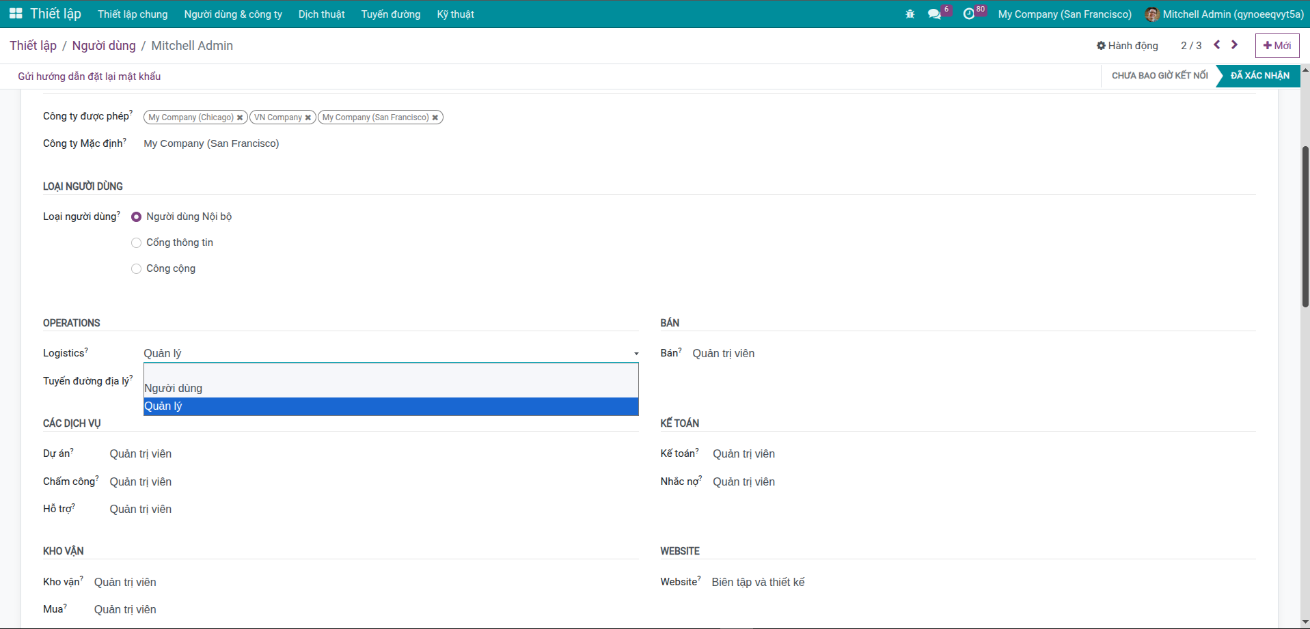The image size is (1310, 629).
Task: Open the Hành động actions dropdown
Action: 1128,46
